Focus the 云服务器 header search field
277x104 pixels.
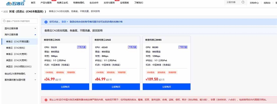click(x=233, y=2)
